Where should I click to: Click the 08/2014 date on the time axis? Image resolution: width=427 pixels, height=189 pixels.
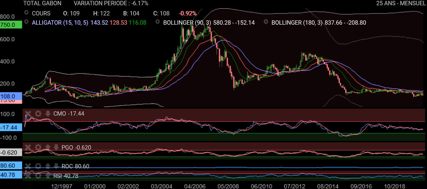(327, 186)
